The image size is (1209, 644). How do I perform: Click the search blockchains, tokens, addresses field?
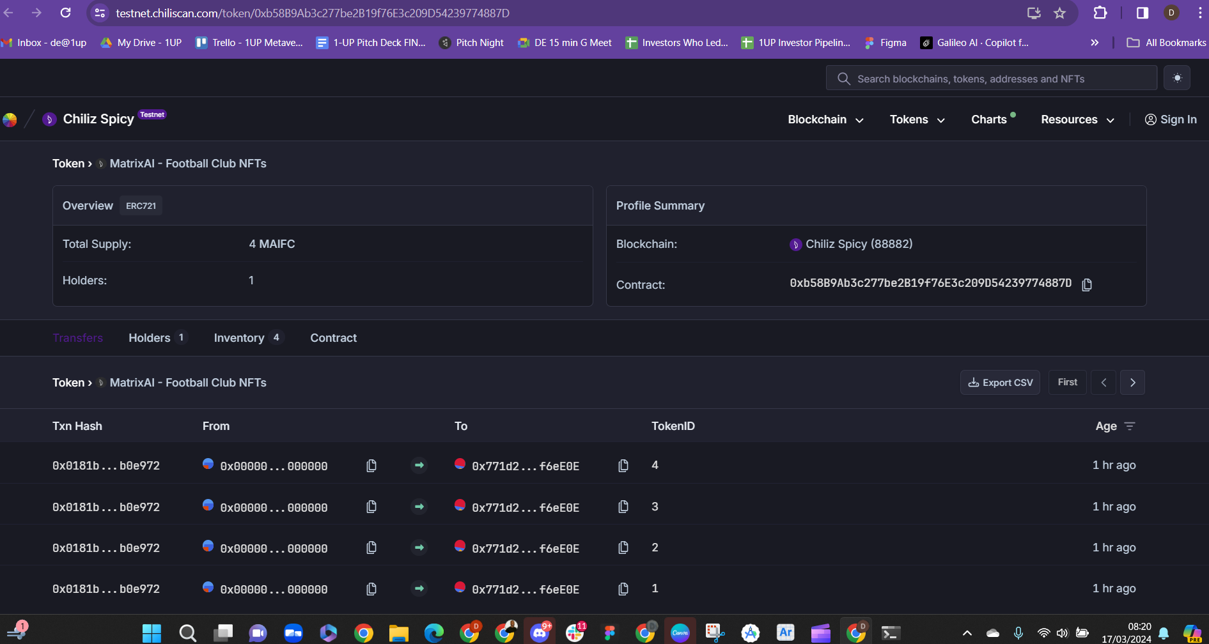click(992, 78)
